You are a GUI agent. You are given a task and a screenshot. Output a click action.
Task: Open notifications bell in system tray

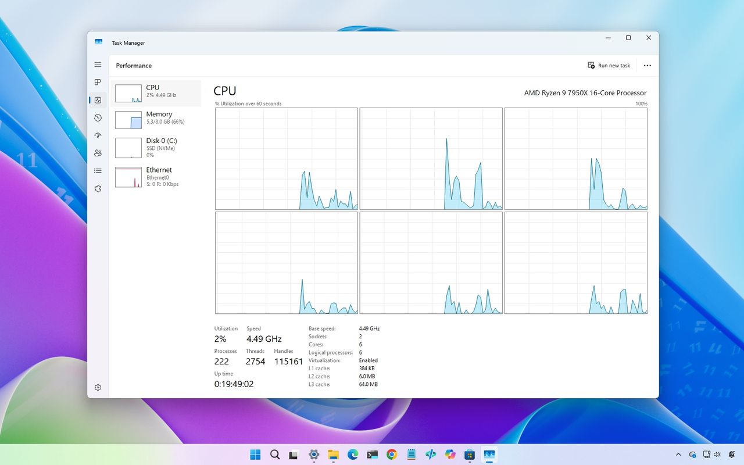point(731,455)
